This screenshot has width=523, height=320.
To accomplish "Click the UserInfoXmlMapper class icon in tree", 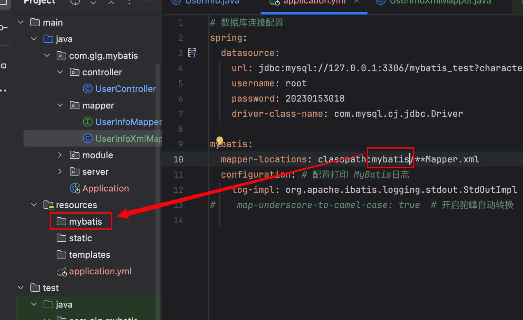I will pyautogui.click(x=88, y=139).
